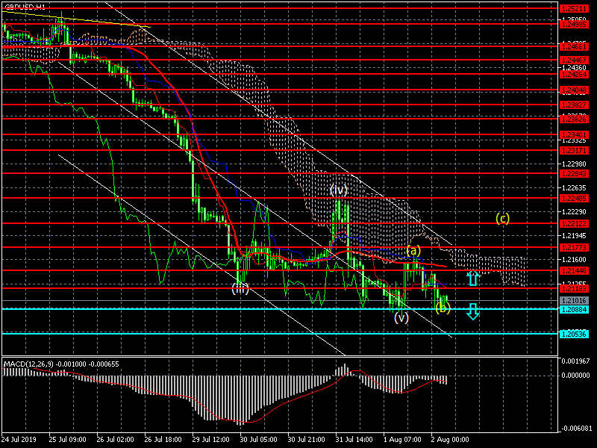Click the cyan up arrow marker
Image resolution: width=597 pixels, height=448 pixels.
pyautogui.click(x=472, y=279)
